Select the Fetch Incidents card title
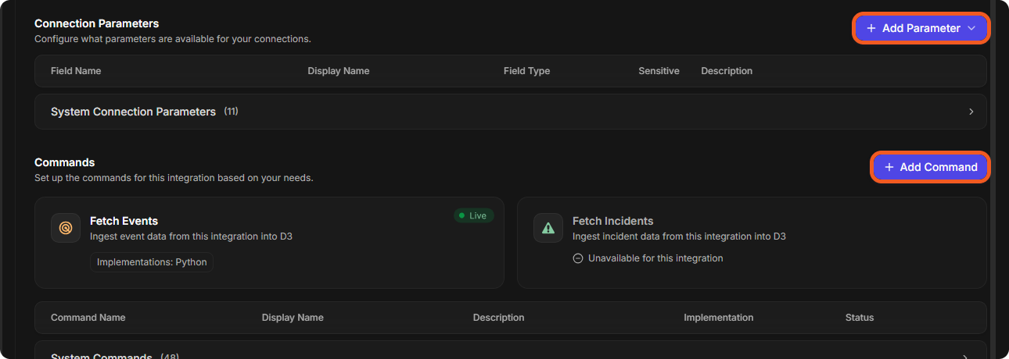This screenshot has height=359, width=1009. pyautogui.click(x=612, y=221)
